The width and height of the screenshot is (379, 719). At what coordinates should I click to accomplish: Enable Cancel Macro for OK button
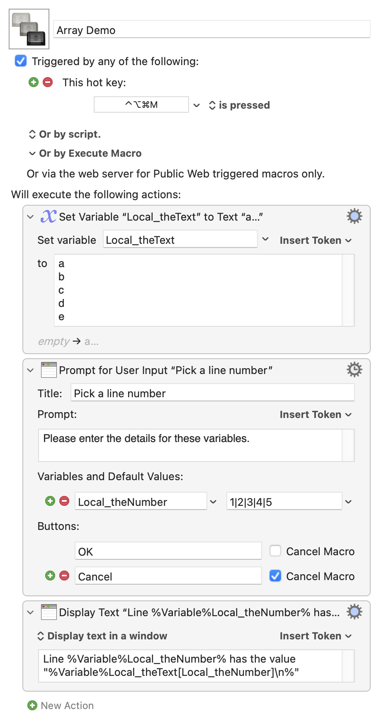tap(275, 551)
